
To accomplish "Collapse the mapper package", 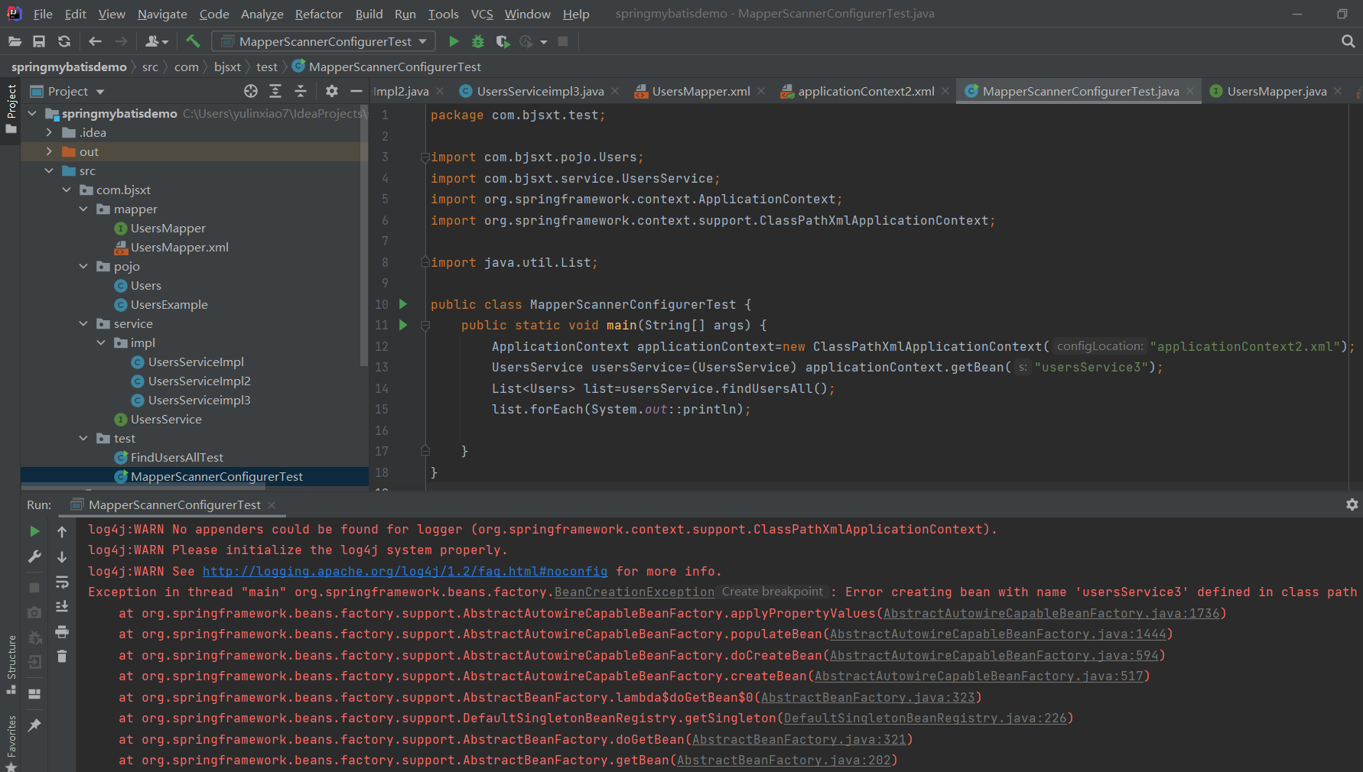I will click(x=83, y=209).
